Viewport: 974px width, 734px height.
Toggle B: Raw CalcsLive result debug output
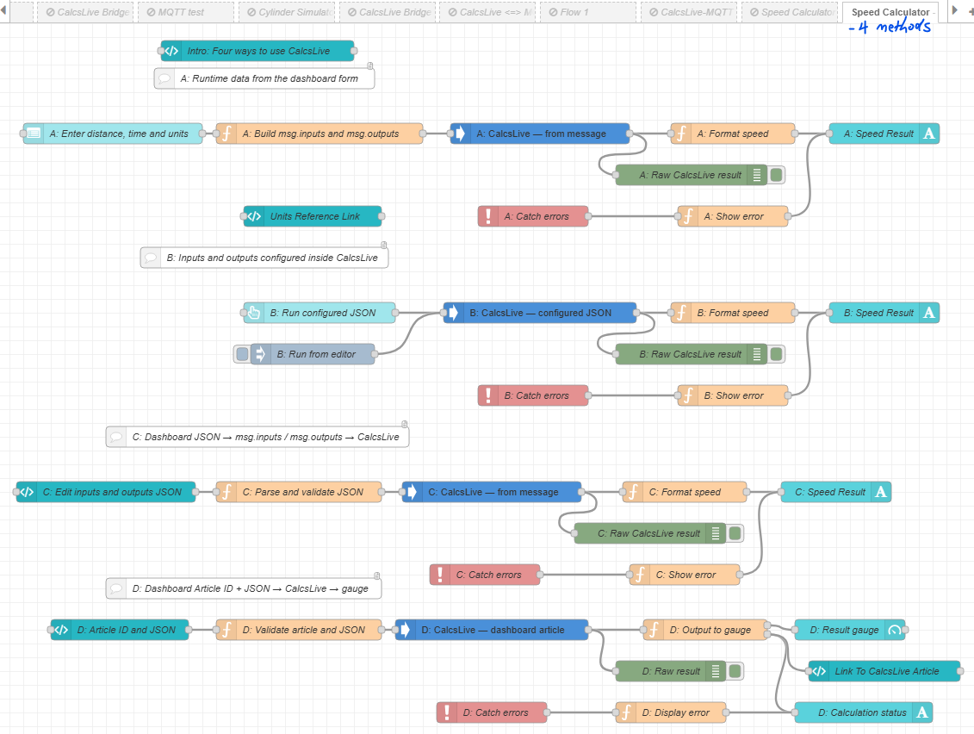click(777, 354)
